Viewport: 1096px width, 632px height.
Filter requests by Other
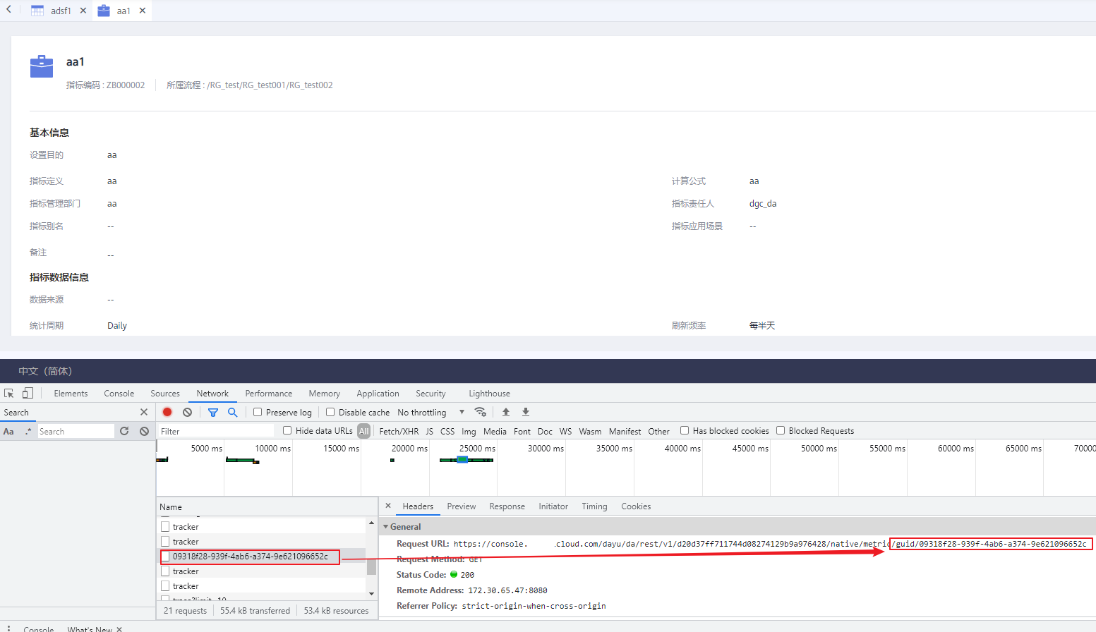658,431
